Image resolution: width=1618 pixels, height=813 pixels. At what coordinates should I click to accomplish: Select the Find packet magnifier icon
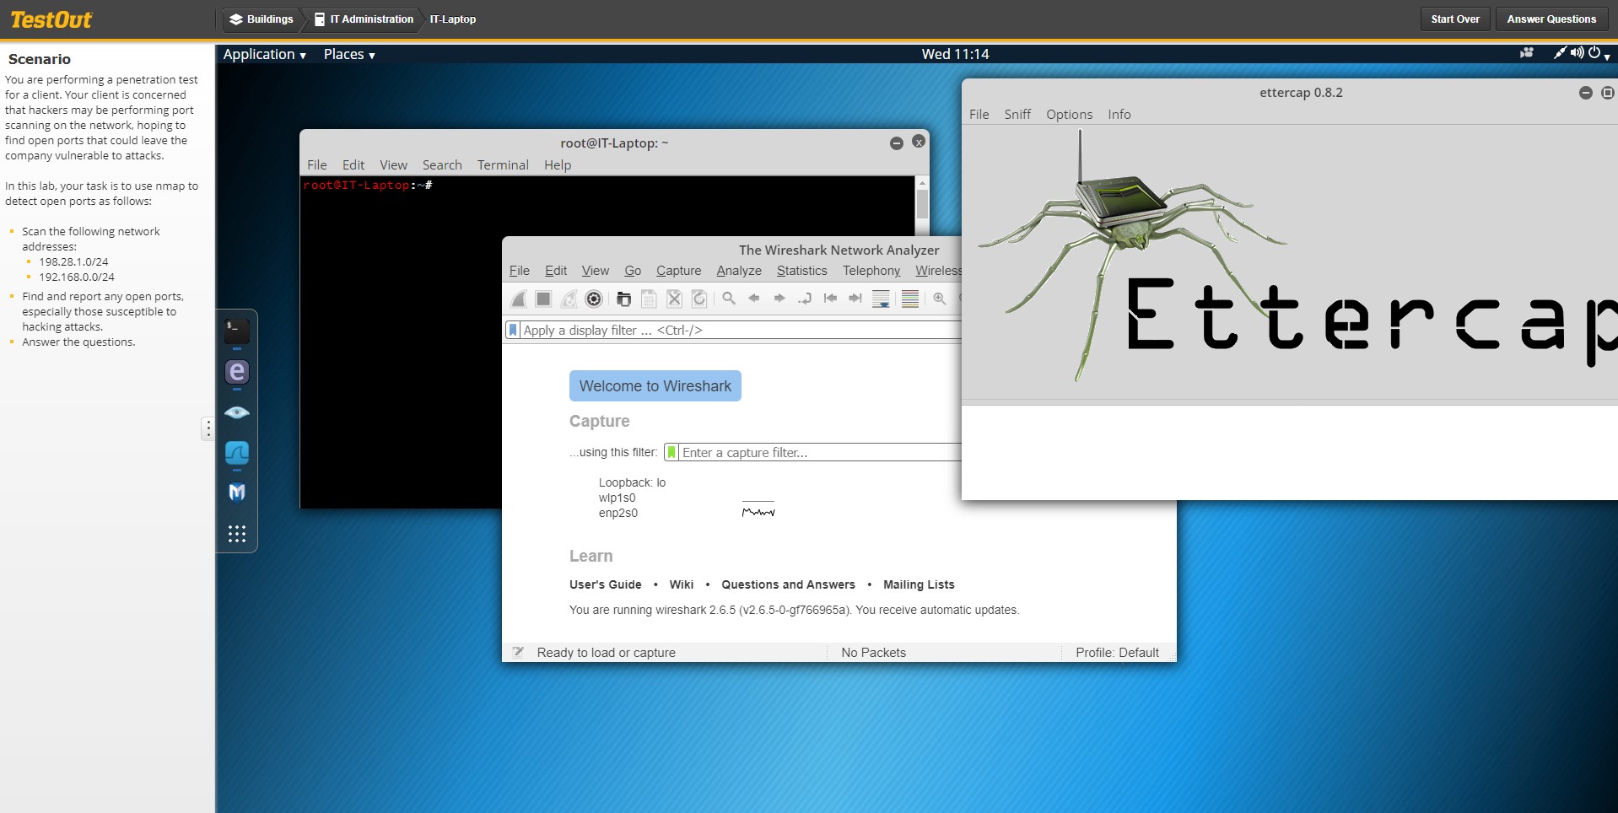728,299
